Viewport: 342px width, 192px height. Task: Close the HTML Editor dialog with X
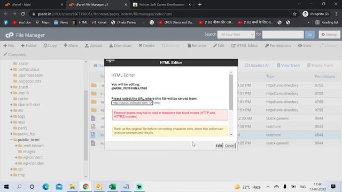click(x=110, y=62)
